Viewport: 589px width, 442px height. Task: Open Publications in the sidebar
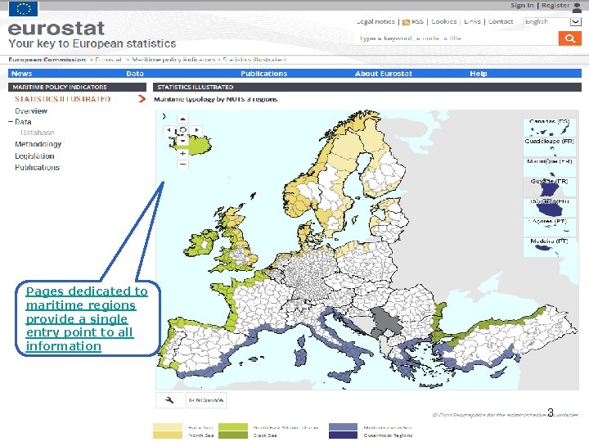[x=37, y=167]
